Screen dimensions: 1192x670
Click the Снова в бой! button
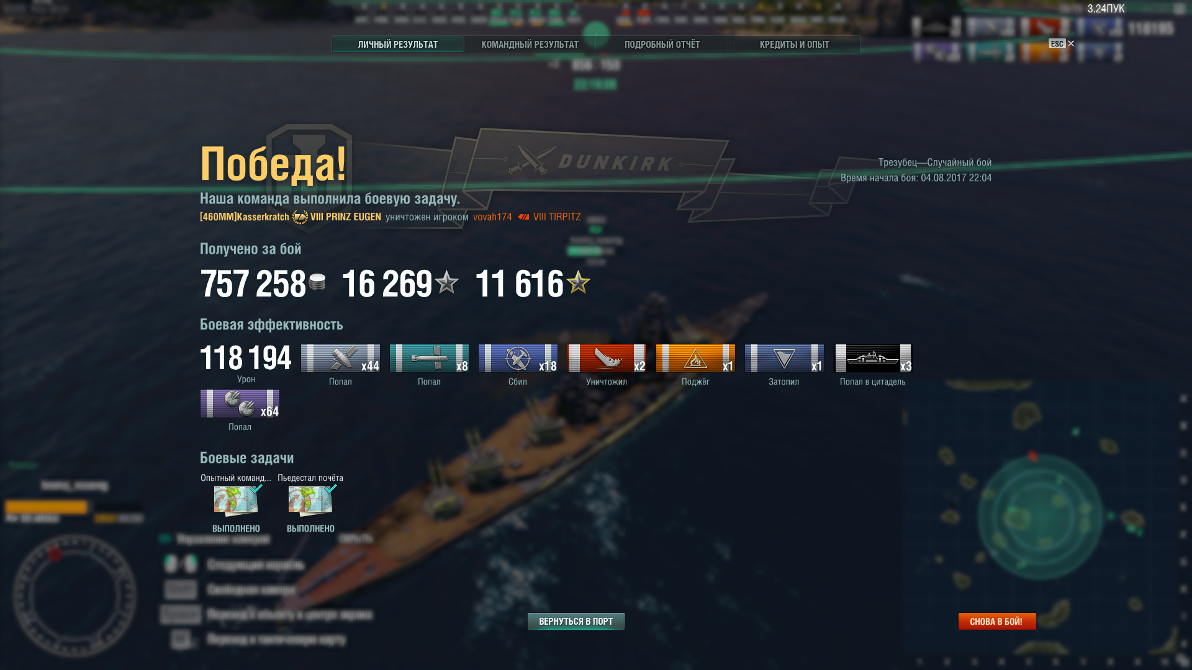click(997, 621)
